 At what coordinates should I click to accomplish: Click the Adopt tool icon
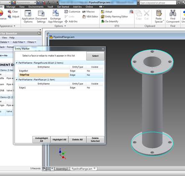click(x=103, y=12)
